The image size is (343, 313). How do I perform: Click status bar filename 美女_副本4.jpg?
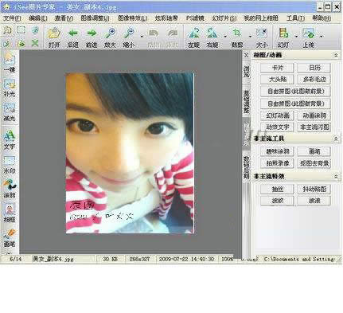(x=53, y=259)
